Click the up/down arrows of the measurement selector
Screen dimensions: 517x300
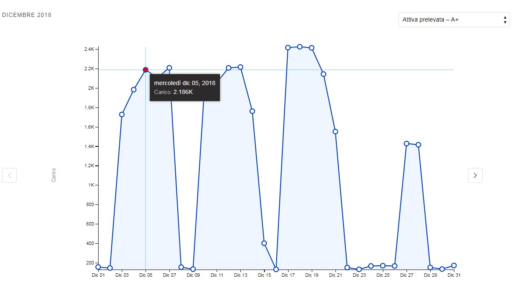[505, 20]
